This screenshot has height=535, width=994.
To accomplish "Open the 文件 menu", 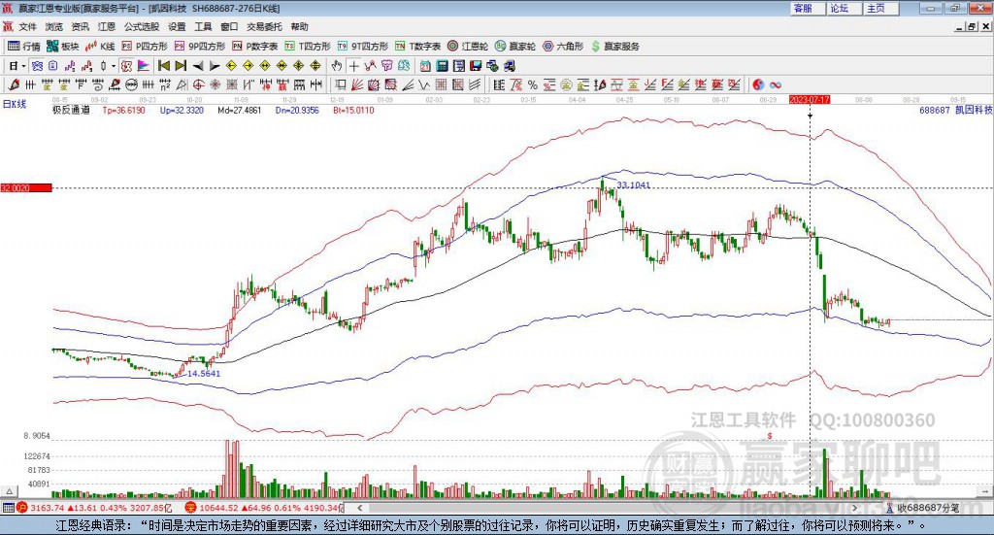I will [x=27, y=26].
